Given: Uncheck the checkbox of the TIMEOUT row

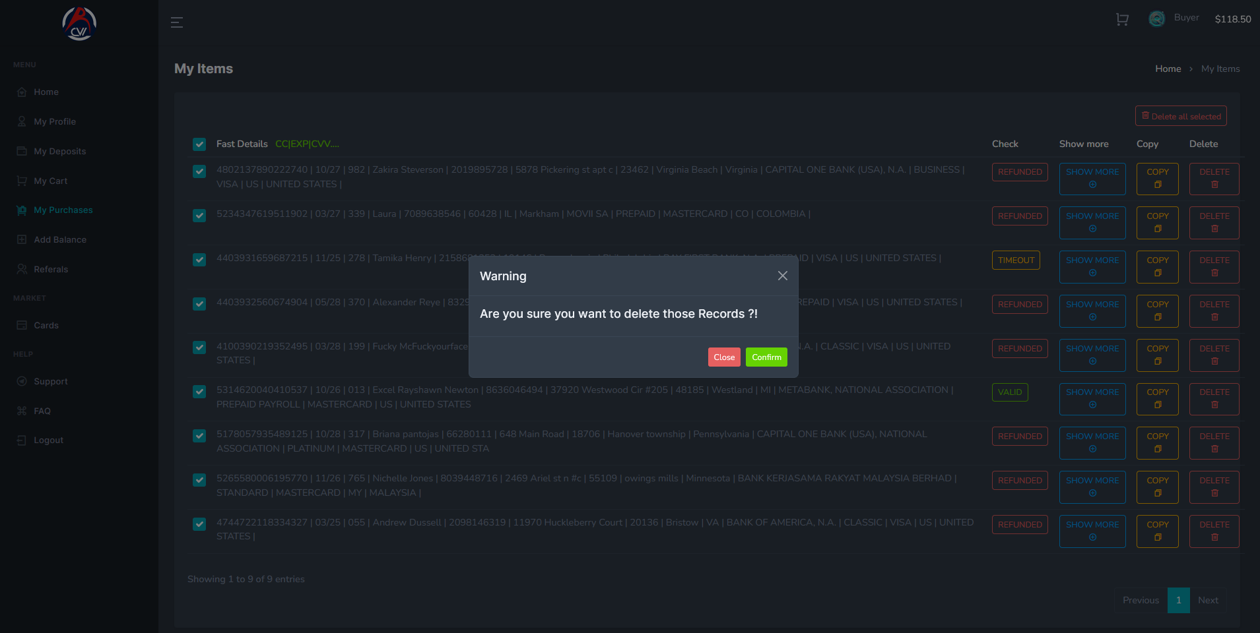Looking at the screenshot, I should click(x=199, y=260).
